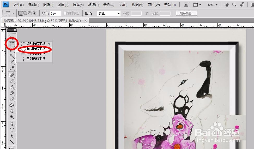Choose 矩形选框工具 from flyout menu

(x=36, y=44)
